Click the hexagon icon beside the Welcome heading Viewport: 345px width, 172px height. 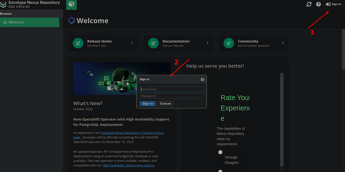[71, 20]
